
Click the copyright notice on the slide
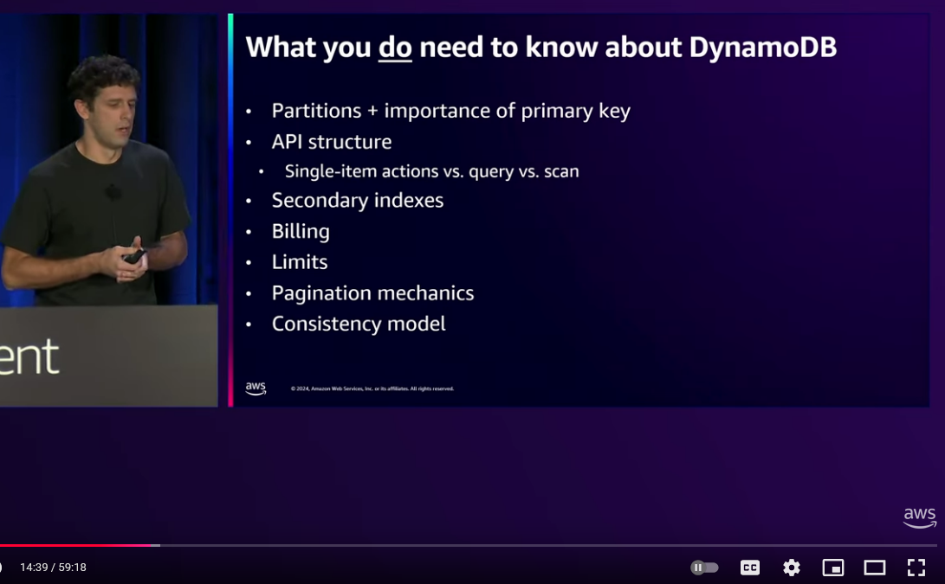coord(372,388)
